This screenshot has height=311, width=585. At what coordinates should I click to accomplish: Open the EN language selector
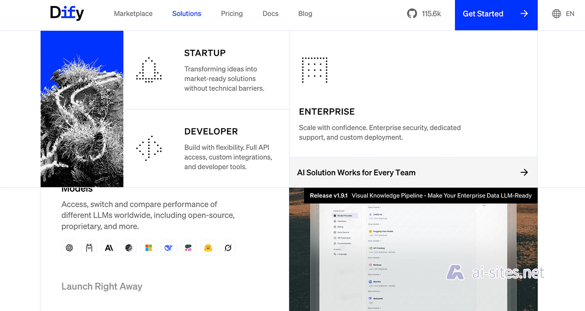point(570,14)
